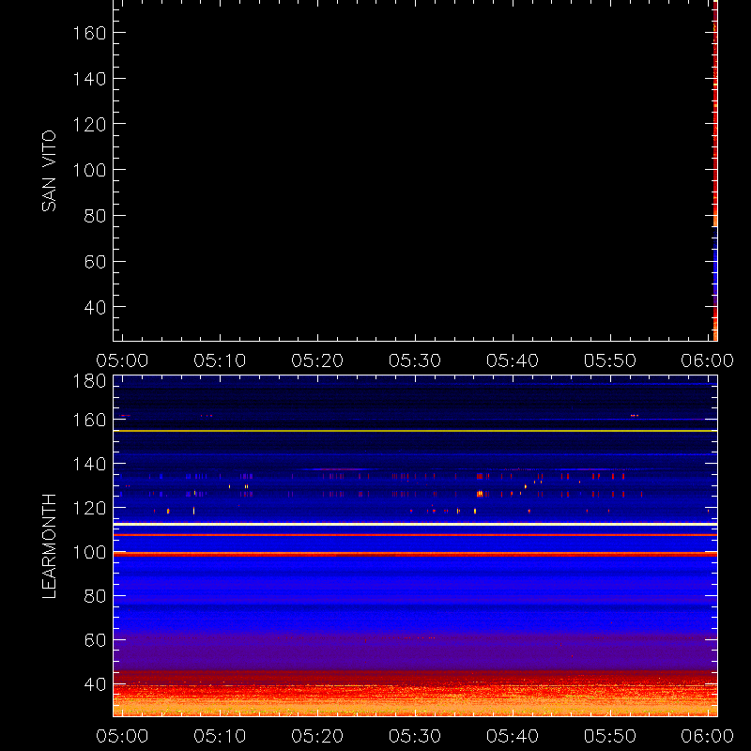Pick the 05:50 time label under SAN VITO plot
The height and width of the screenshot is (751, 751).
tap(610, 360)
